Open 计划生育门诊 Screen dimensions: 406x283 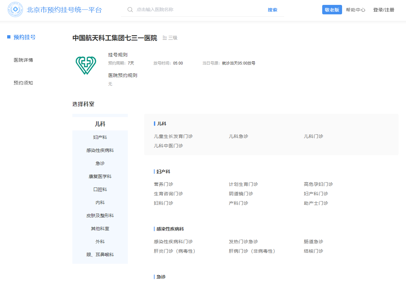243,184
